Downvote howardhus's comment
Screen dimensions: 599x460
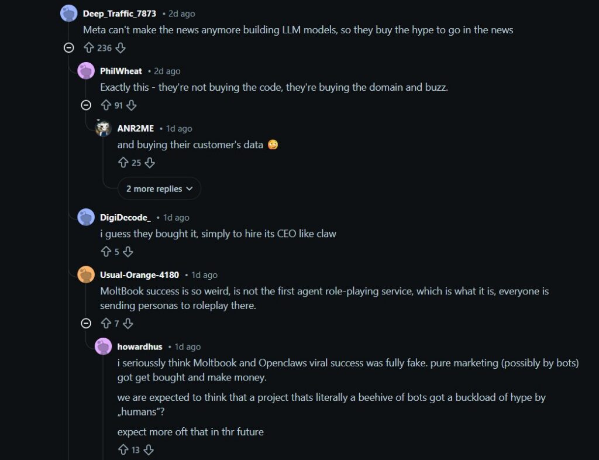148,450
